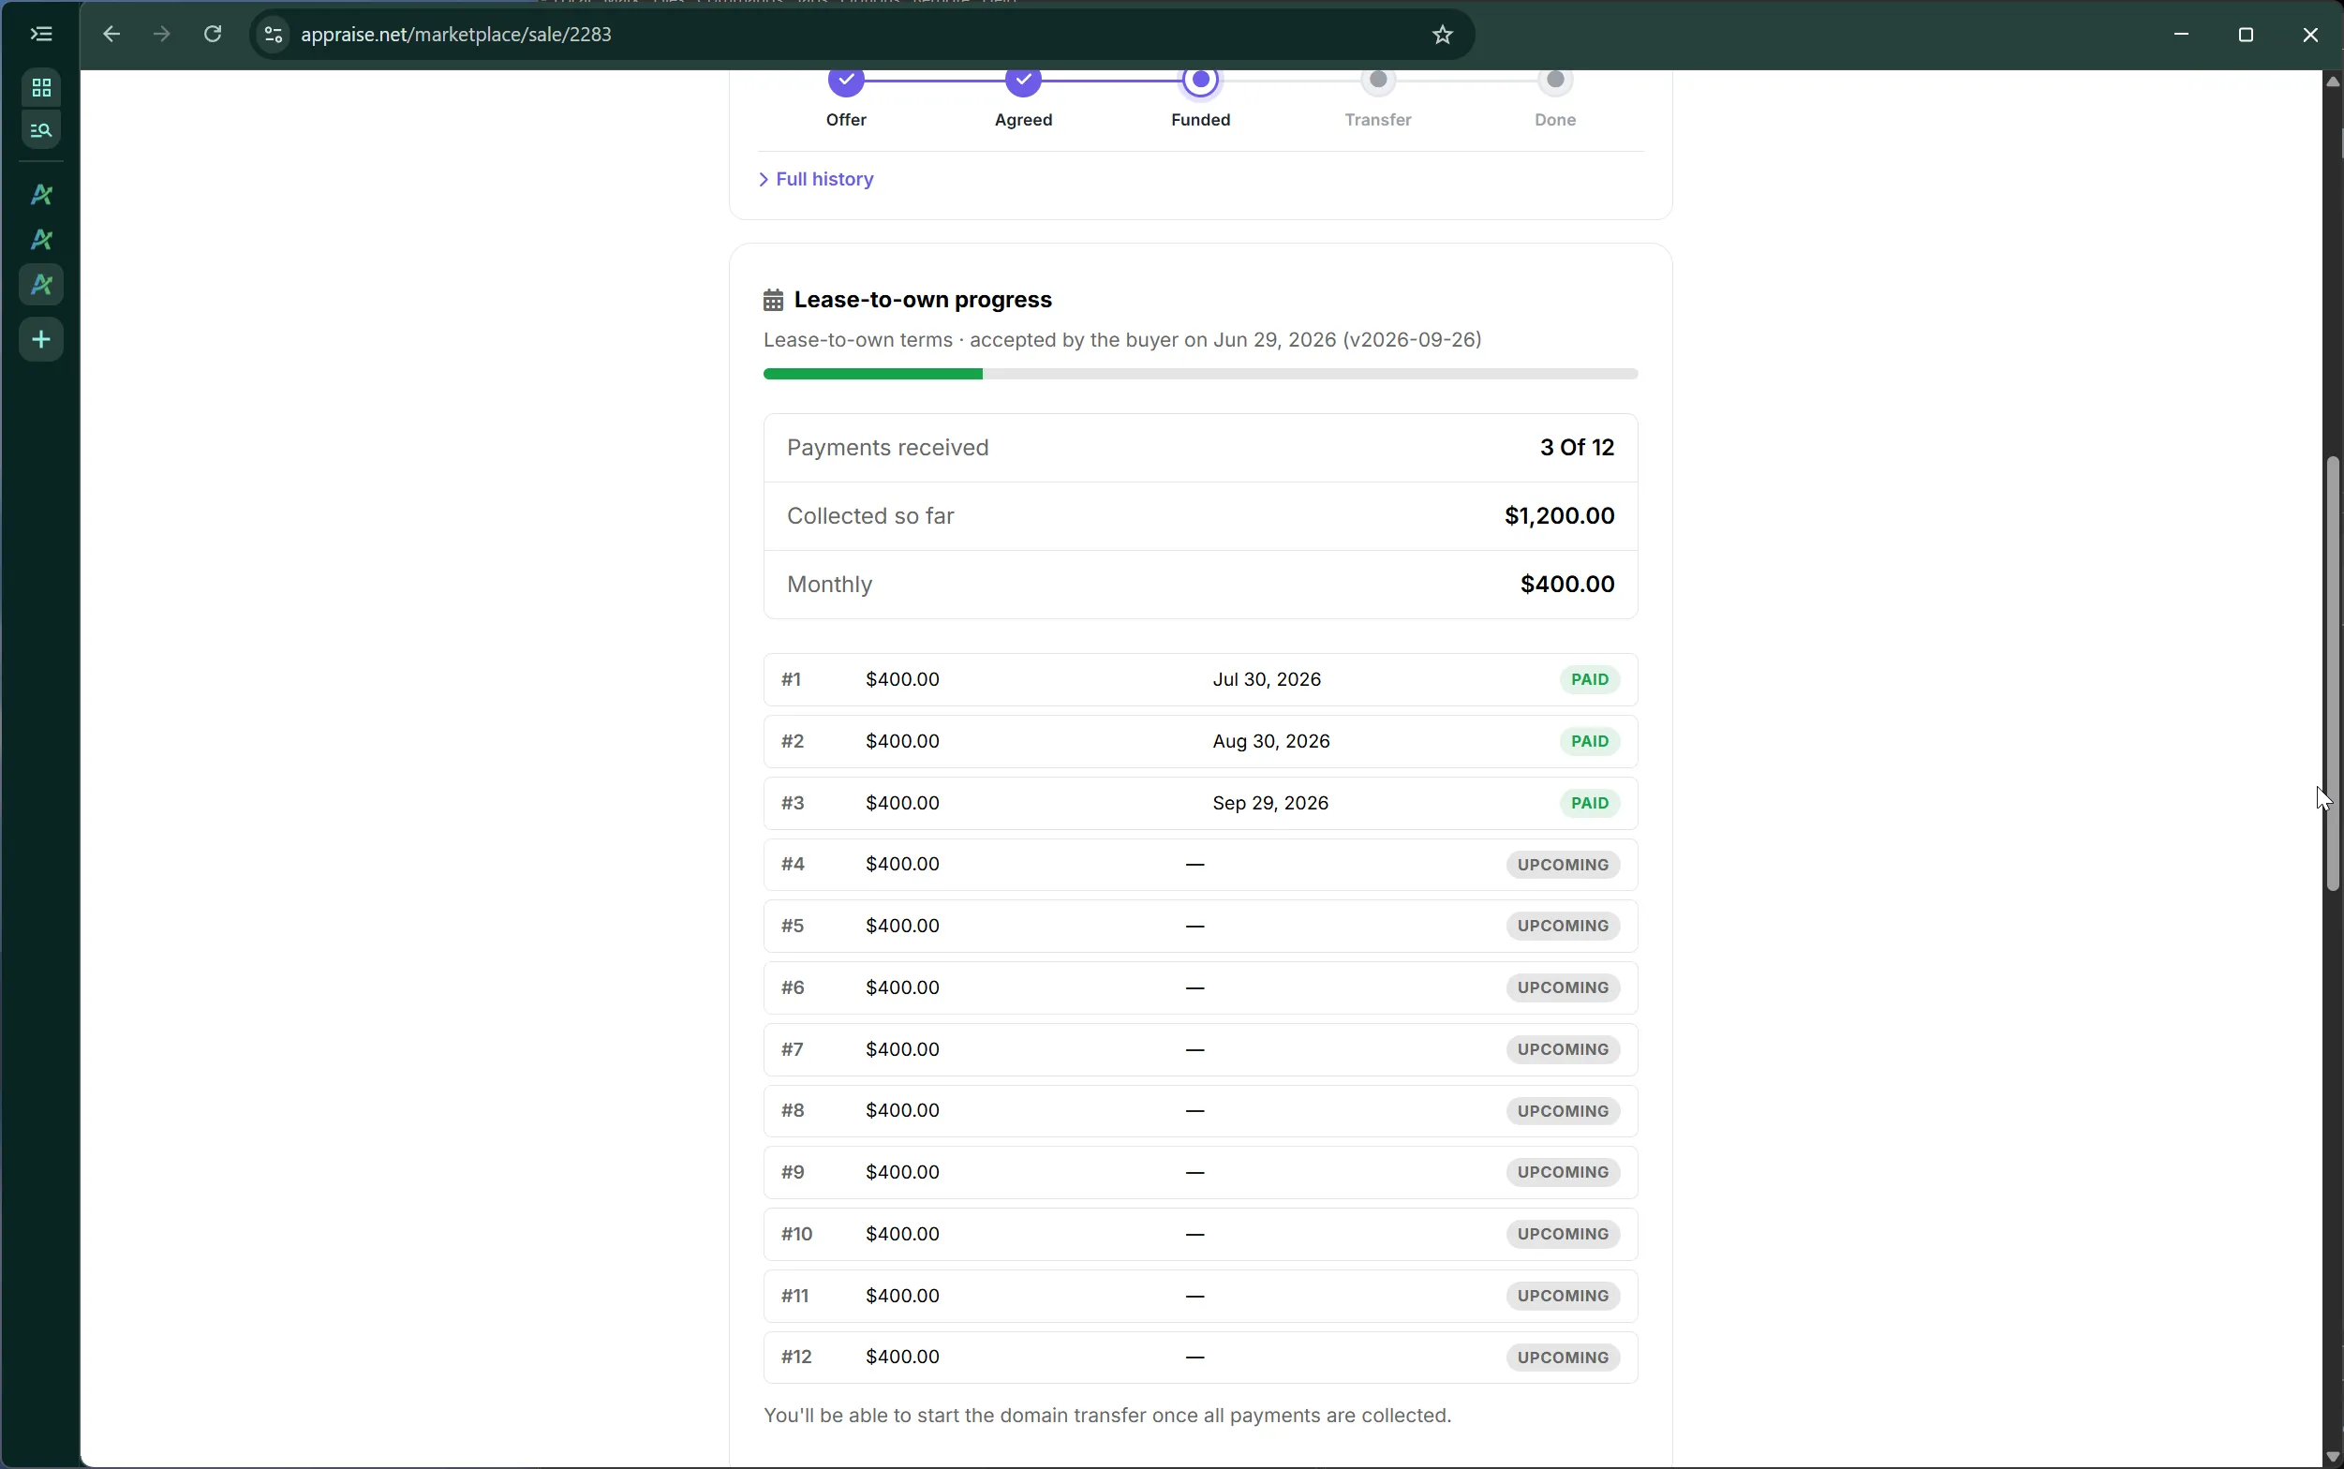Screen dimensions: 2344x1469
Task: View site information icon in address bar
Action: pyautogui.click(x=274, y=35)
